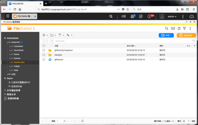Viewport: 198px width, 125px height.
Task: Select the @Recycle row checkbox
Action: tap(44, 60)
